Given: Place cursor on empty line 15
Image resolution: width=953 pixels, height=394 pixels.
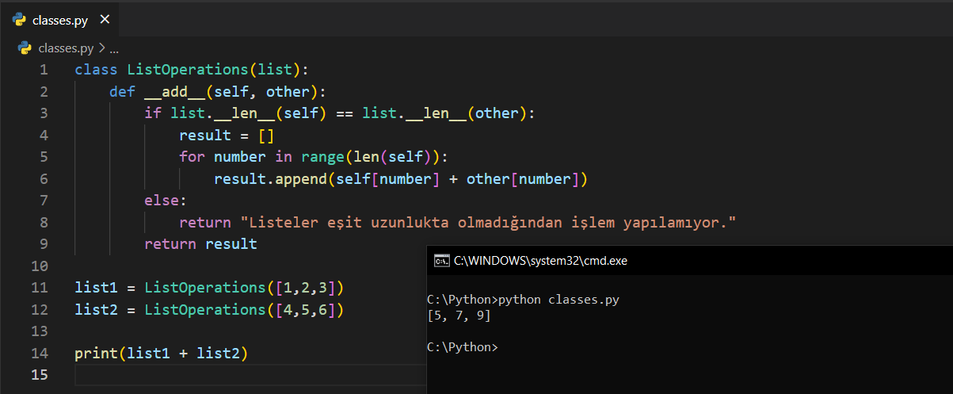Looking at the screenshot, I should (238, 374).
